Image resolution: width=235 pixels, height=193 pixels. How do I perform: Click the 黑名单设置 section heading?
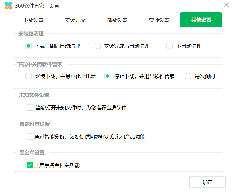click(x=32, y=153)
